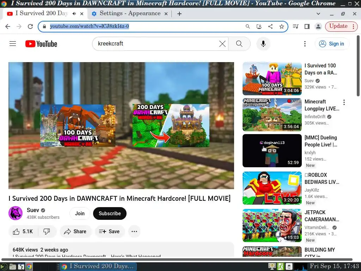361x271 pixels.
Task: Click the Chrome Update button
Action: 341,26
